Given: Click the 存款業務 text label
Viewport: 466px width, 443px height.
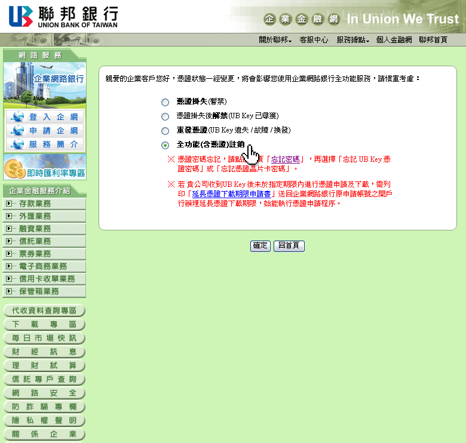Looking at the screenshot, I should pyautogui.click(x=35, y=204).
